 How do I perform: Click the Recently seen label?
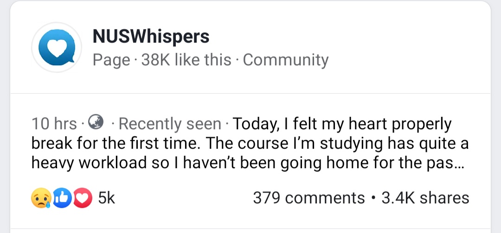(x=170, y=124)
